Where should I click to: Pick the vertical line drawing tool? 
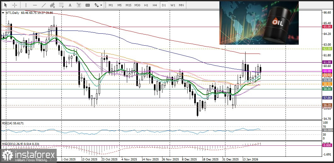(x=26, y=5)
